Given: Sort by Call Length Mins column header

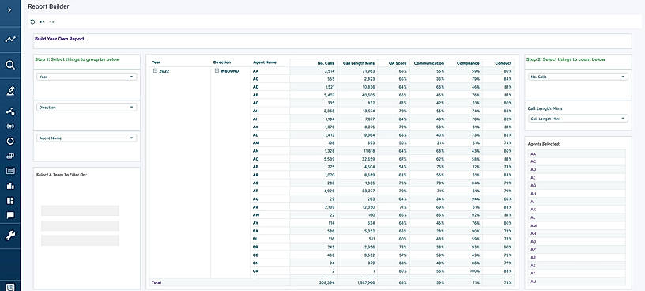Looking at the screenshot, I should (x=359, y=63).
